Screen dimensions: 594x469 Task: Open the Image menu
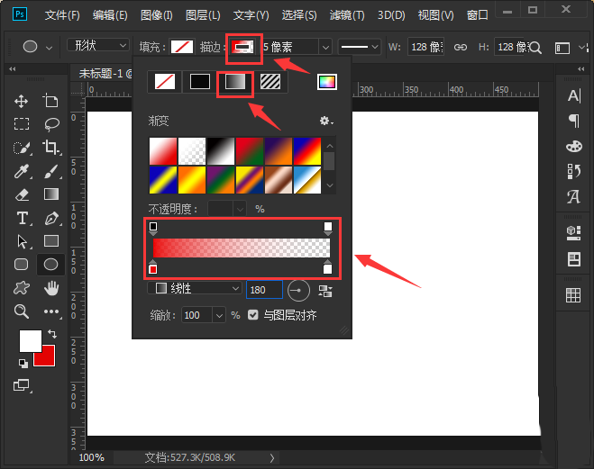coord(157,15)
